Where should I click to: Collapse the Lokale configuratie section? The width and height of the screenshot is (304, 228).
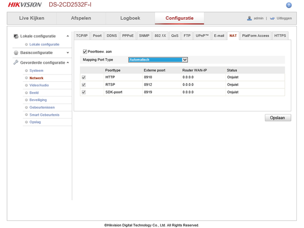68,36
